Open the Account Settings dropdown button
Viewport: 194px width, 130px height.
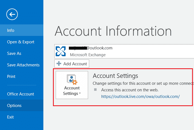[x=72, y=85]
